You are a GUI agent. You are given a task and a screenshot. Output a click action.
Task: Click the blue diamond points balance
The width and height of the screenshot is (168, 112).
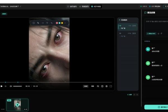155,6
